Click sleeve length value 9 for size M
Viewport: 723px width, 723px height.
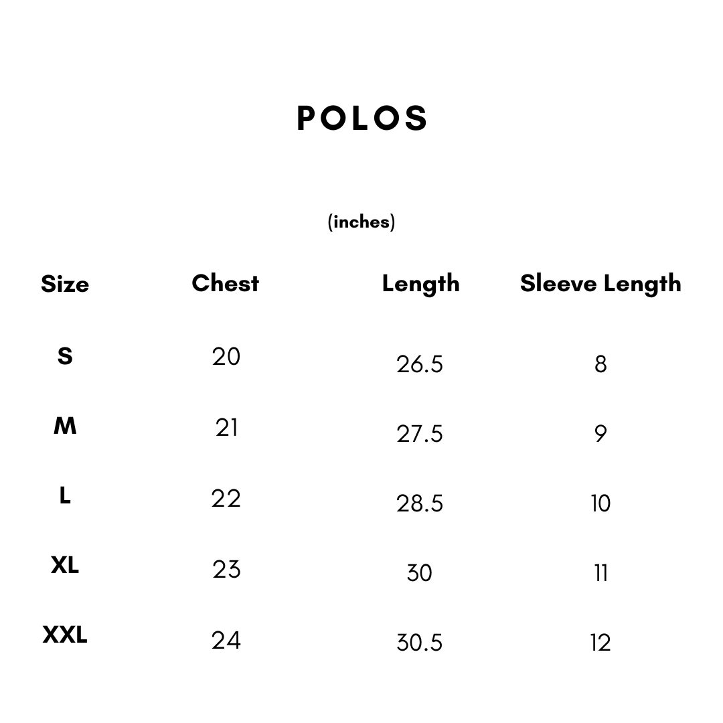(x=600, y=434)
